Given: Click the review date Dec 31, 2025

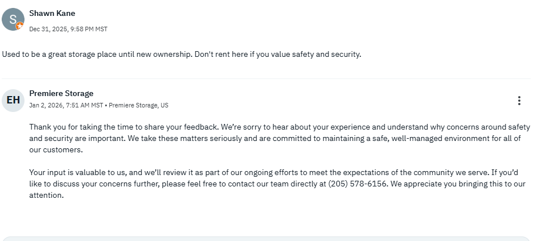Looking at the screenshot, I should (68, 29).
